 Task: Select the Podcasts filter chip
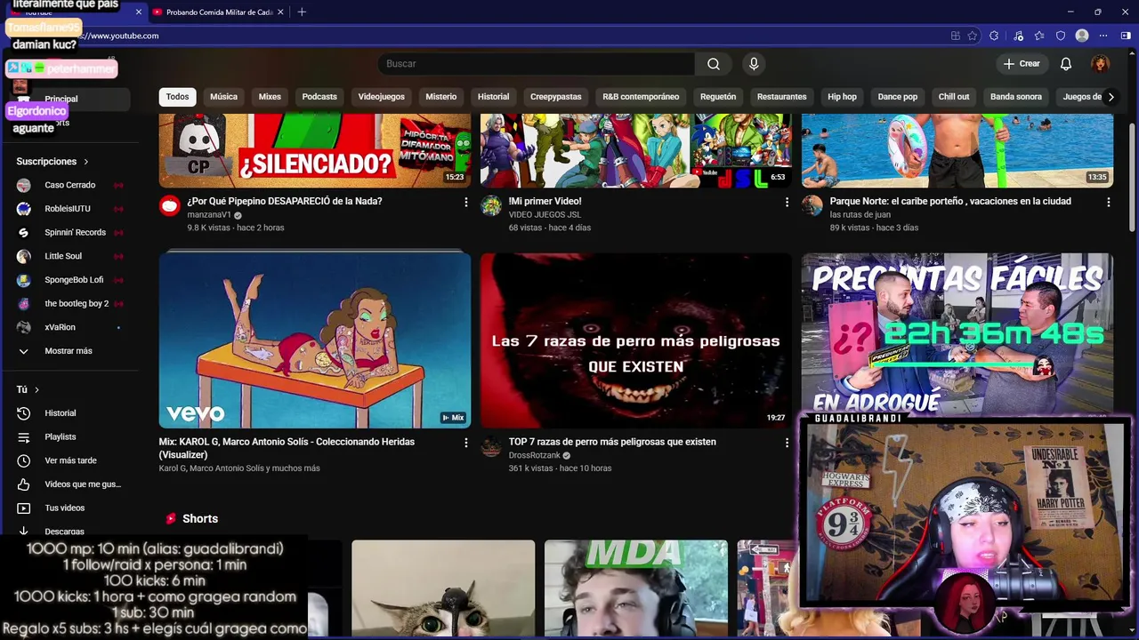click(x=319, y=97)
